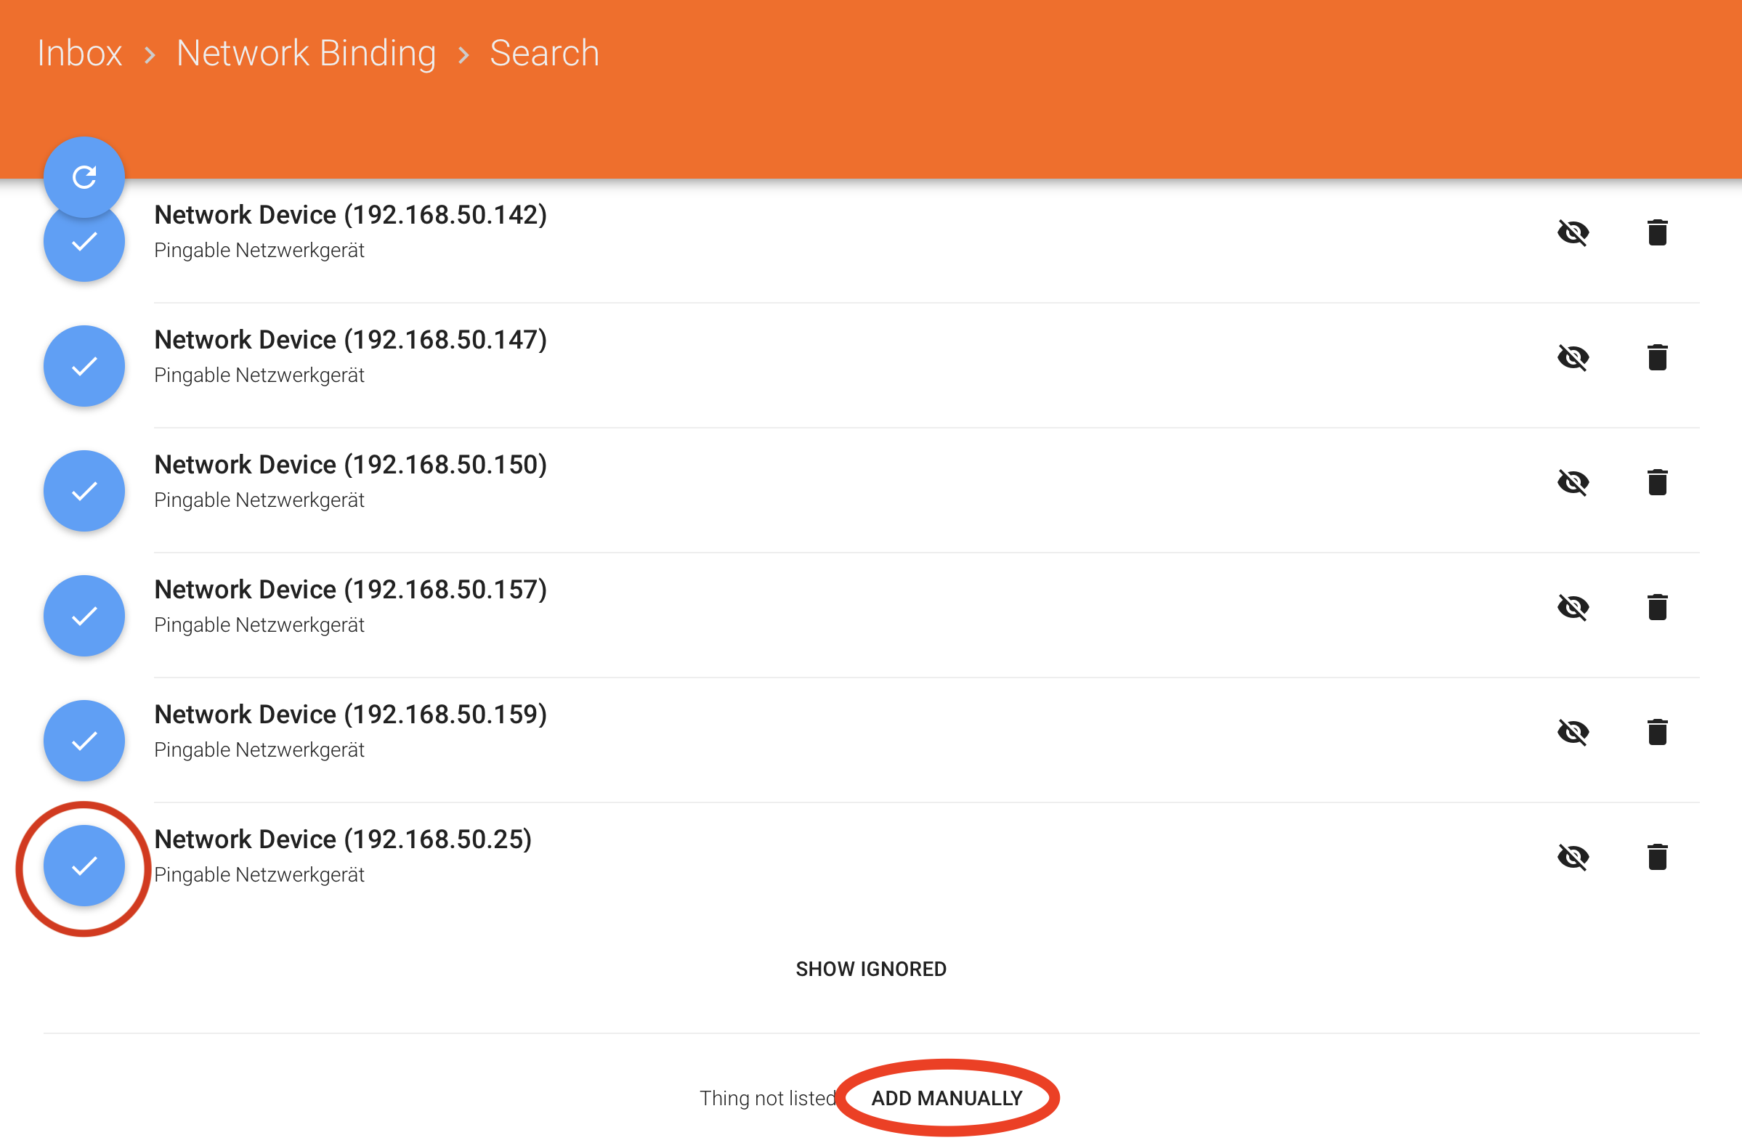Select Network Device (192.168.50.25) title

point(344,840)
